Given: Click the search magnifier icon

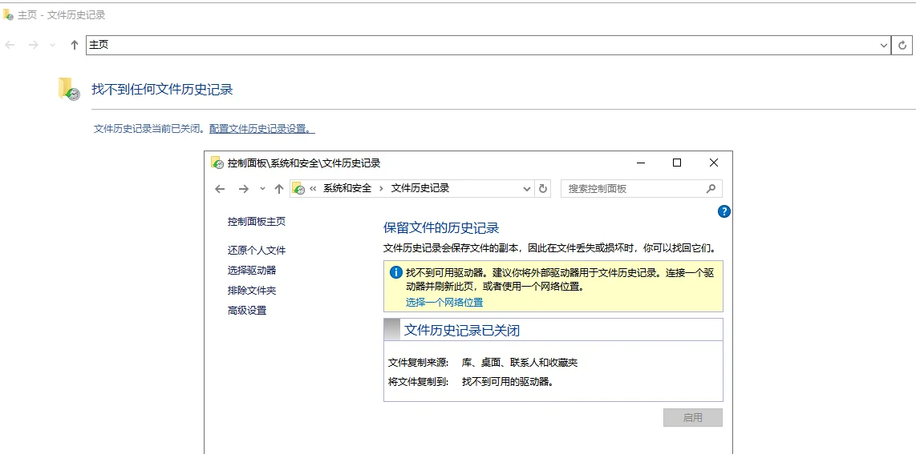Looking at the screenshot, I should [x=711, y=189].
